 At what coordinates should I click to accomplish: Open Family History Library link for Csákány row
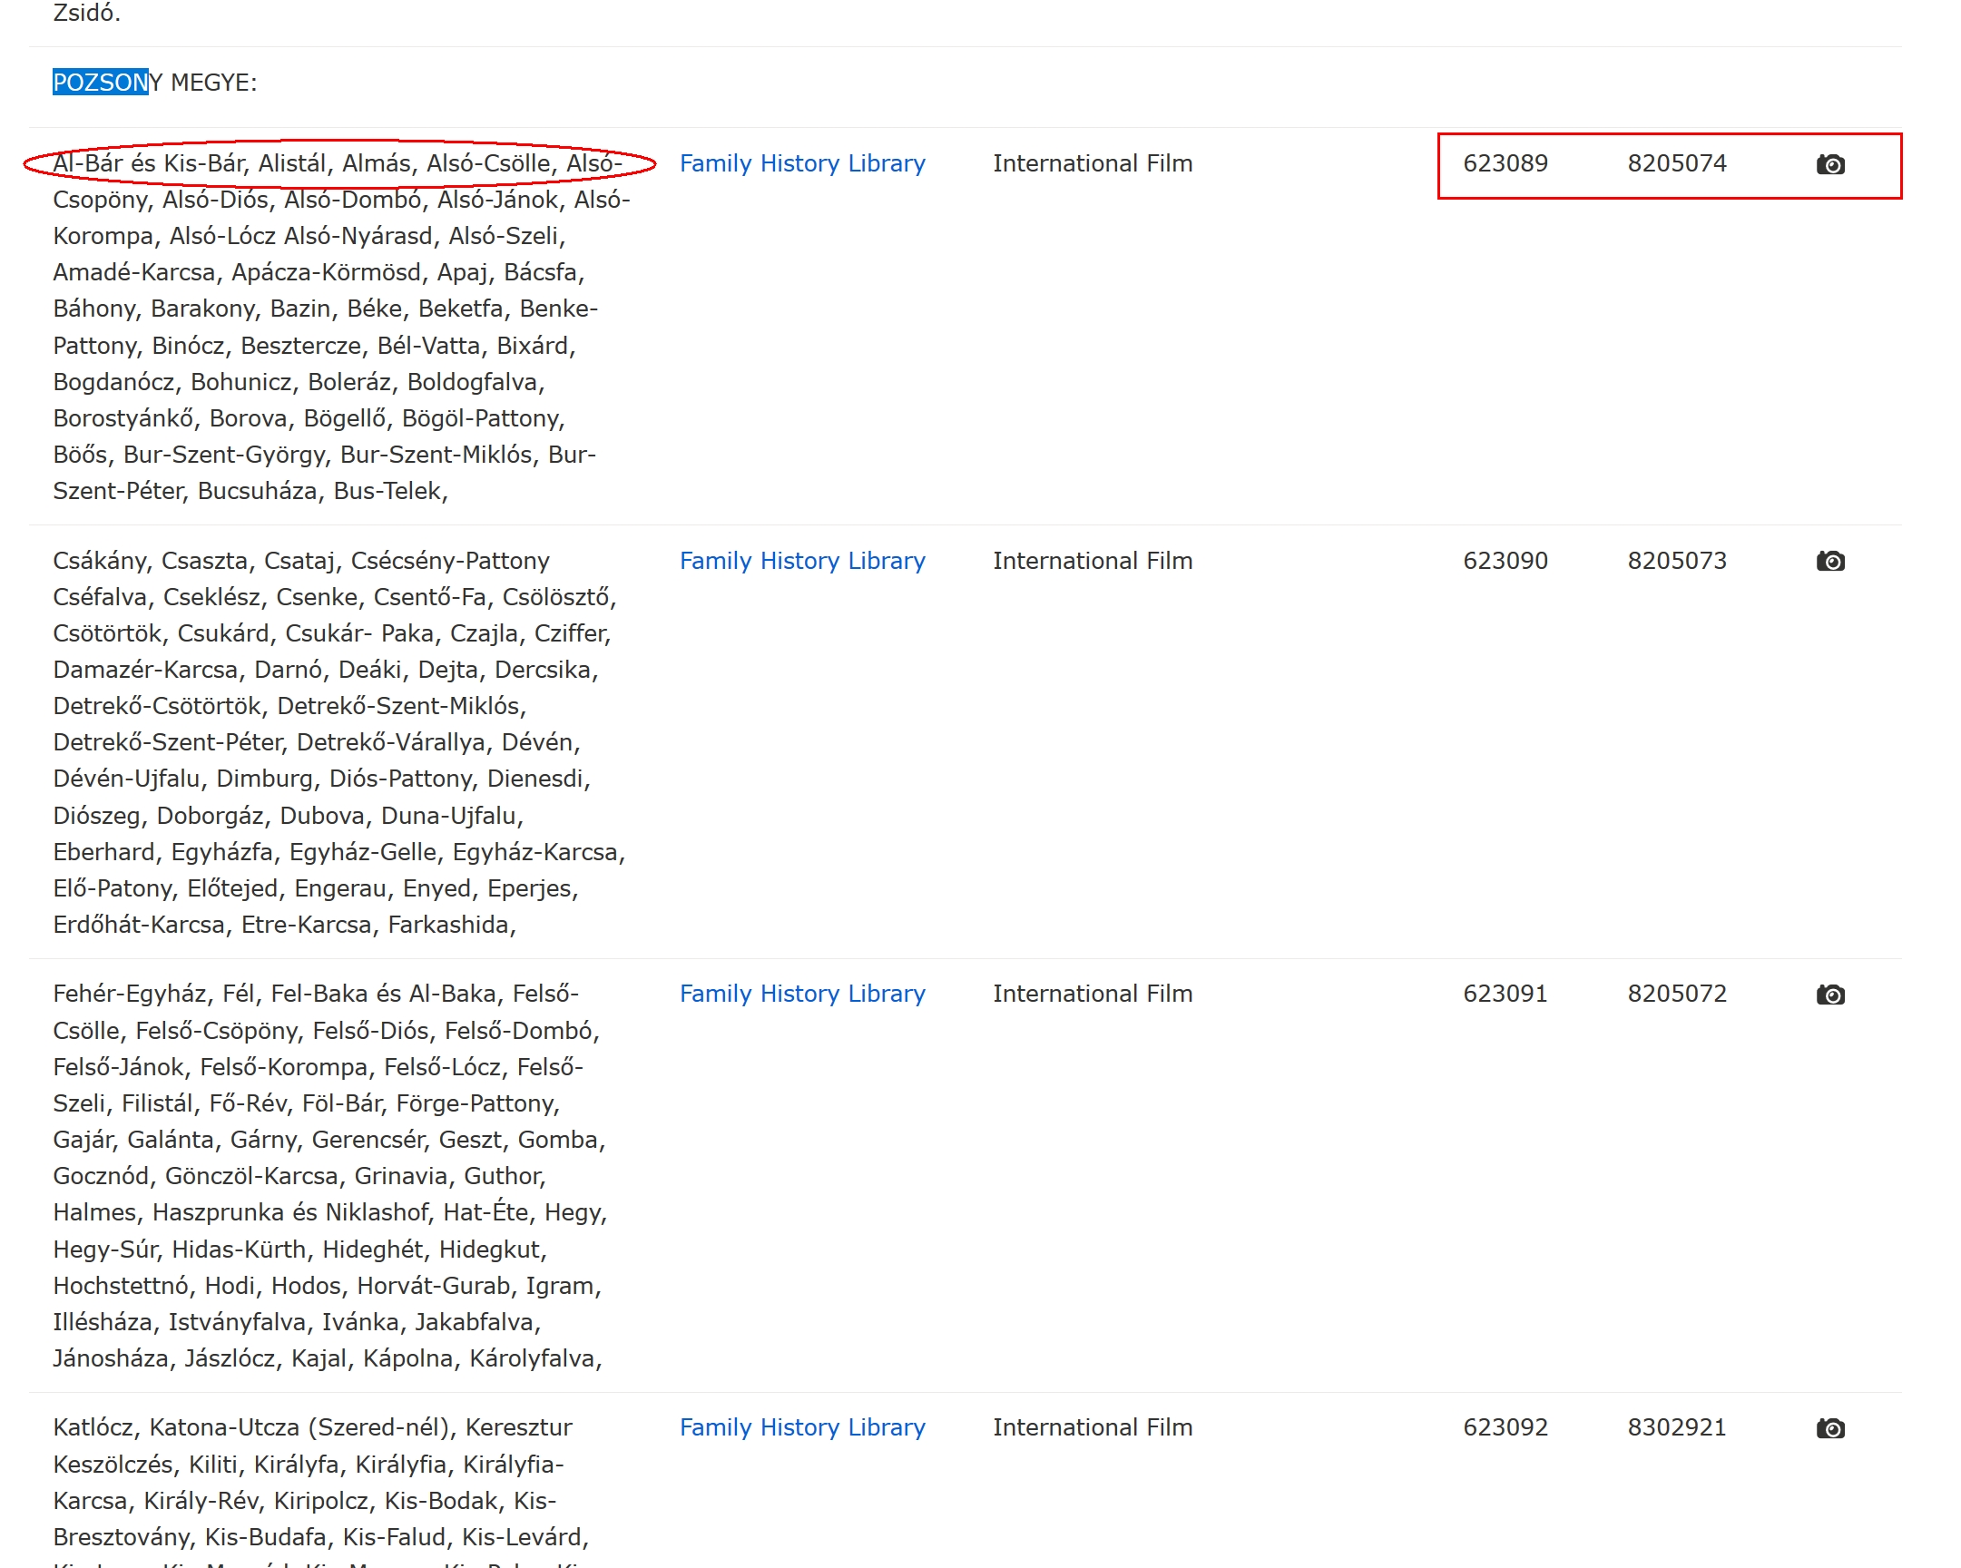click(801, 560)
